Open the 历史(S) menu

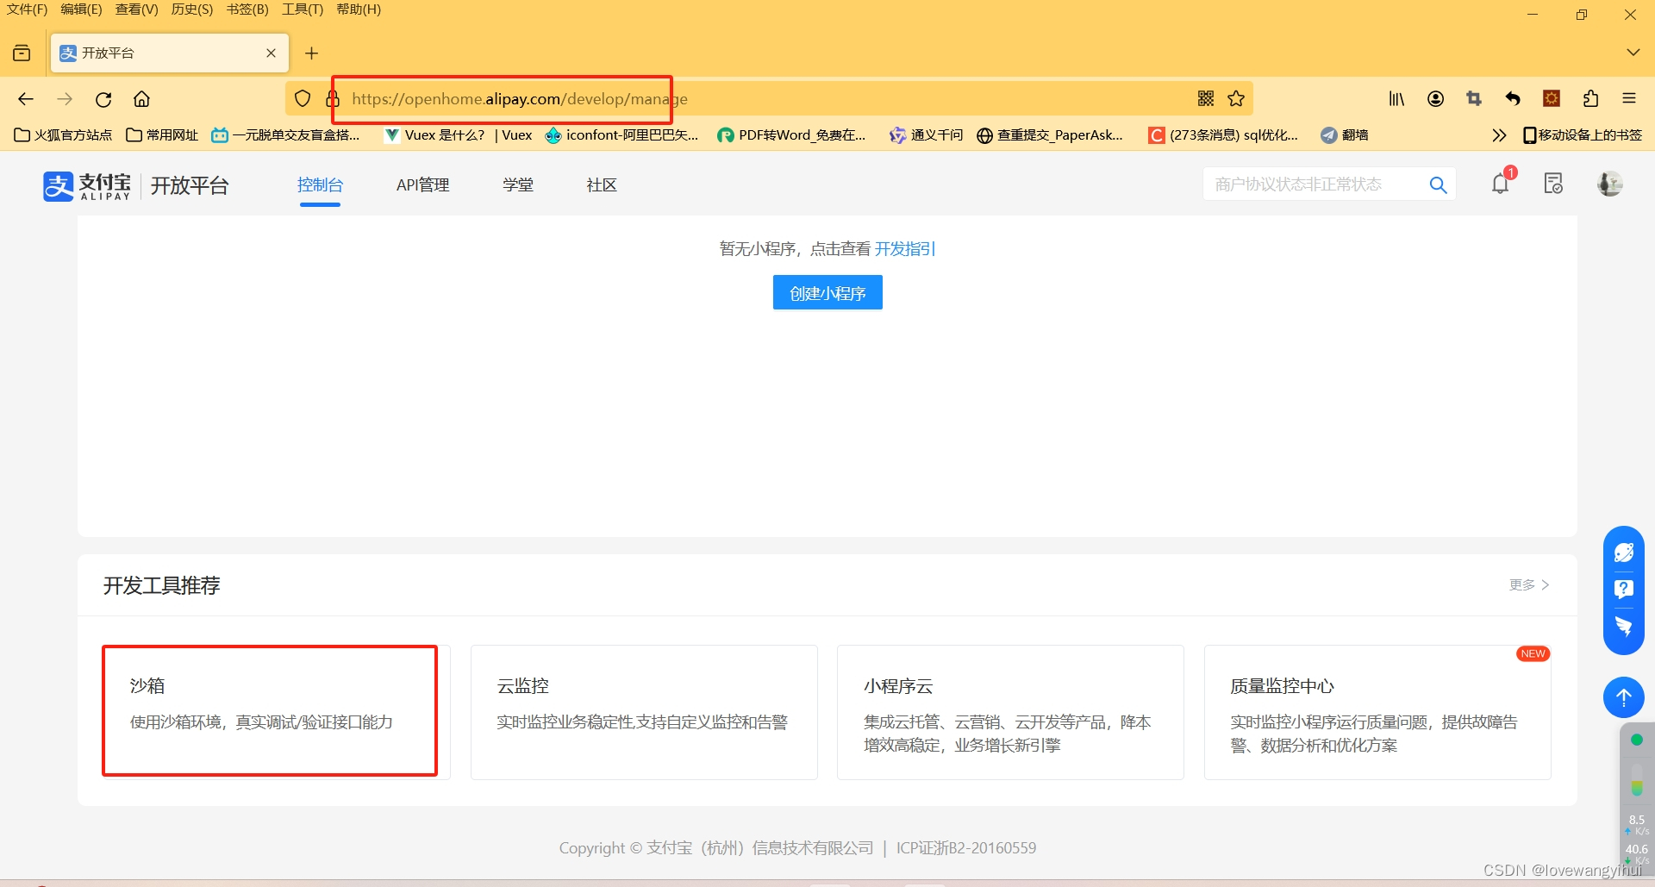pos(191,9)
